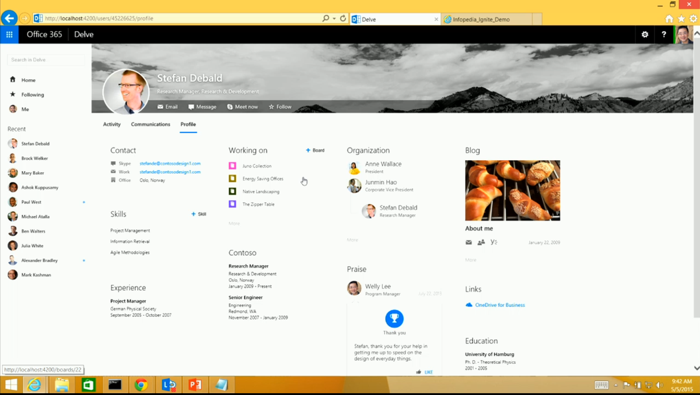
Task: Start Meet now with Stefan
Action: tap(243, 107)
